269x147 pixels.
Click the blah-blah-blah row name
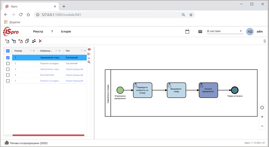point(47,75)
